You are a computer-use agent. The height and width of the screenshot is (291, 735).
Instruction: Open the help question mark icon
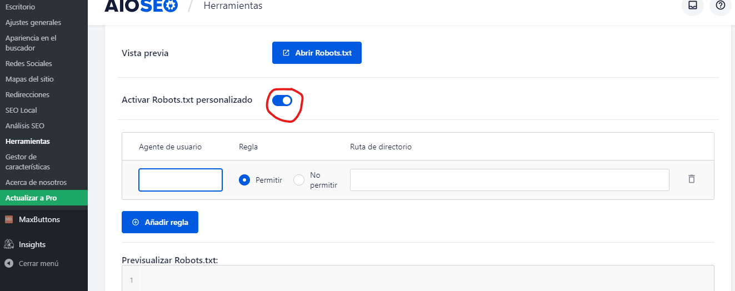pos(720,6)
